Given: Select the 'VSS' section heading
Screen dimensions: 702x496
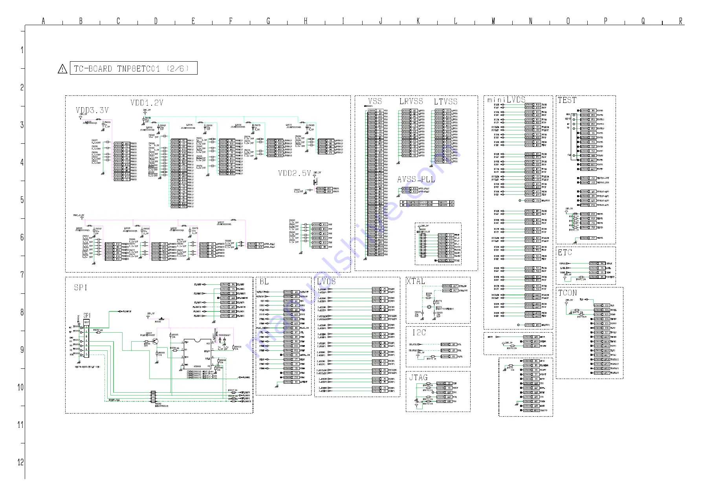Looking at the screenshot, I should coord(375,101).
